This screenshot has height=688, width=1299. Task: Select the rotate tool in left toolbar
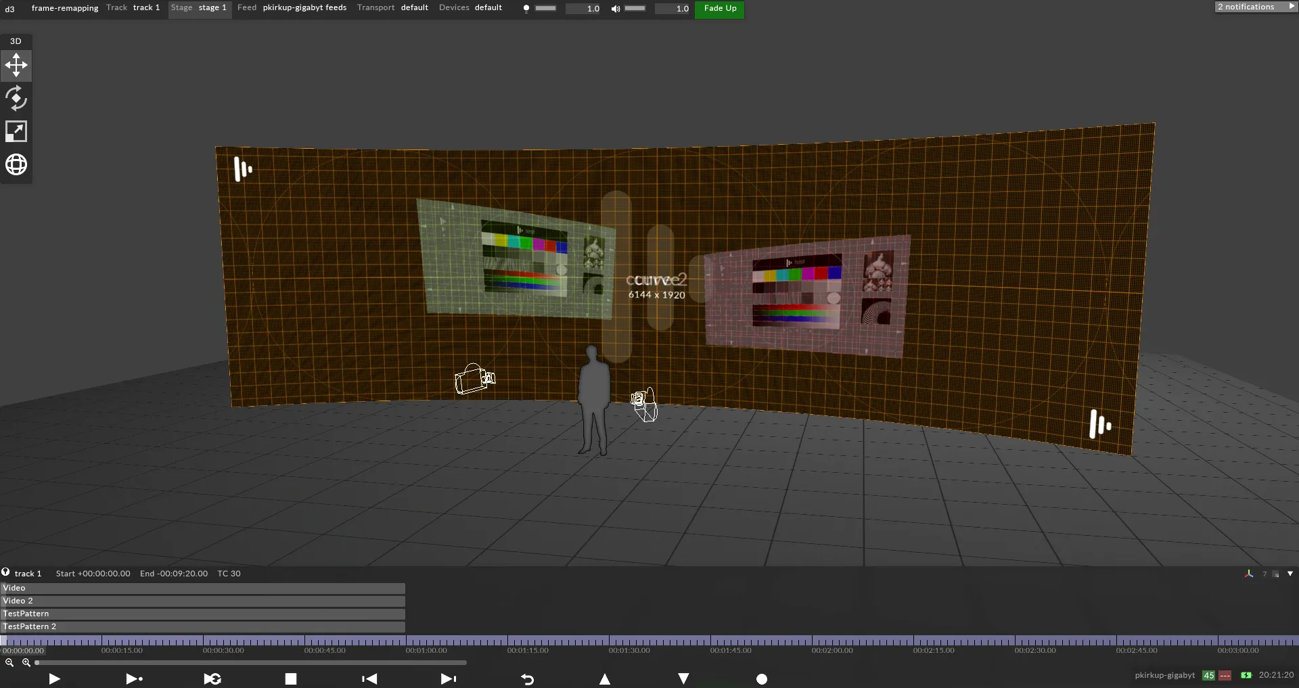(x=16, y=99)
